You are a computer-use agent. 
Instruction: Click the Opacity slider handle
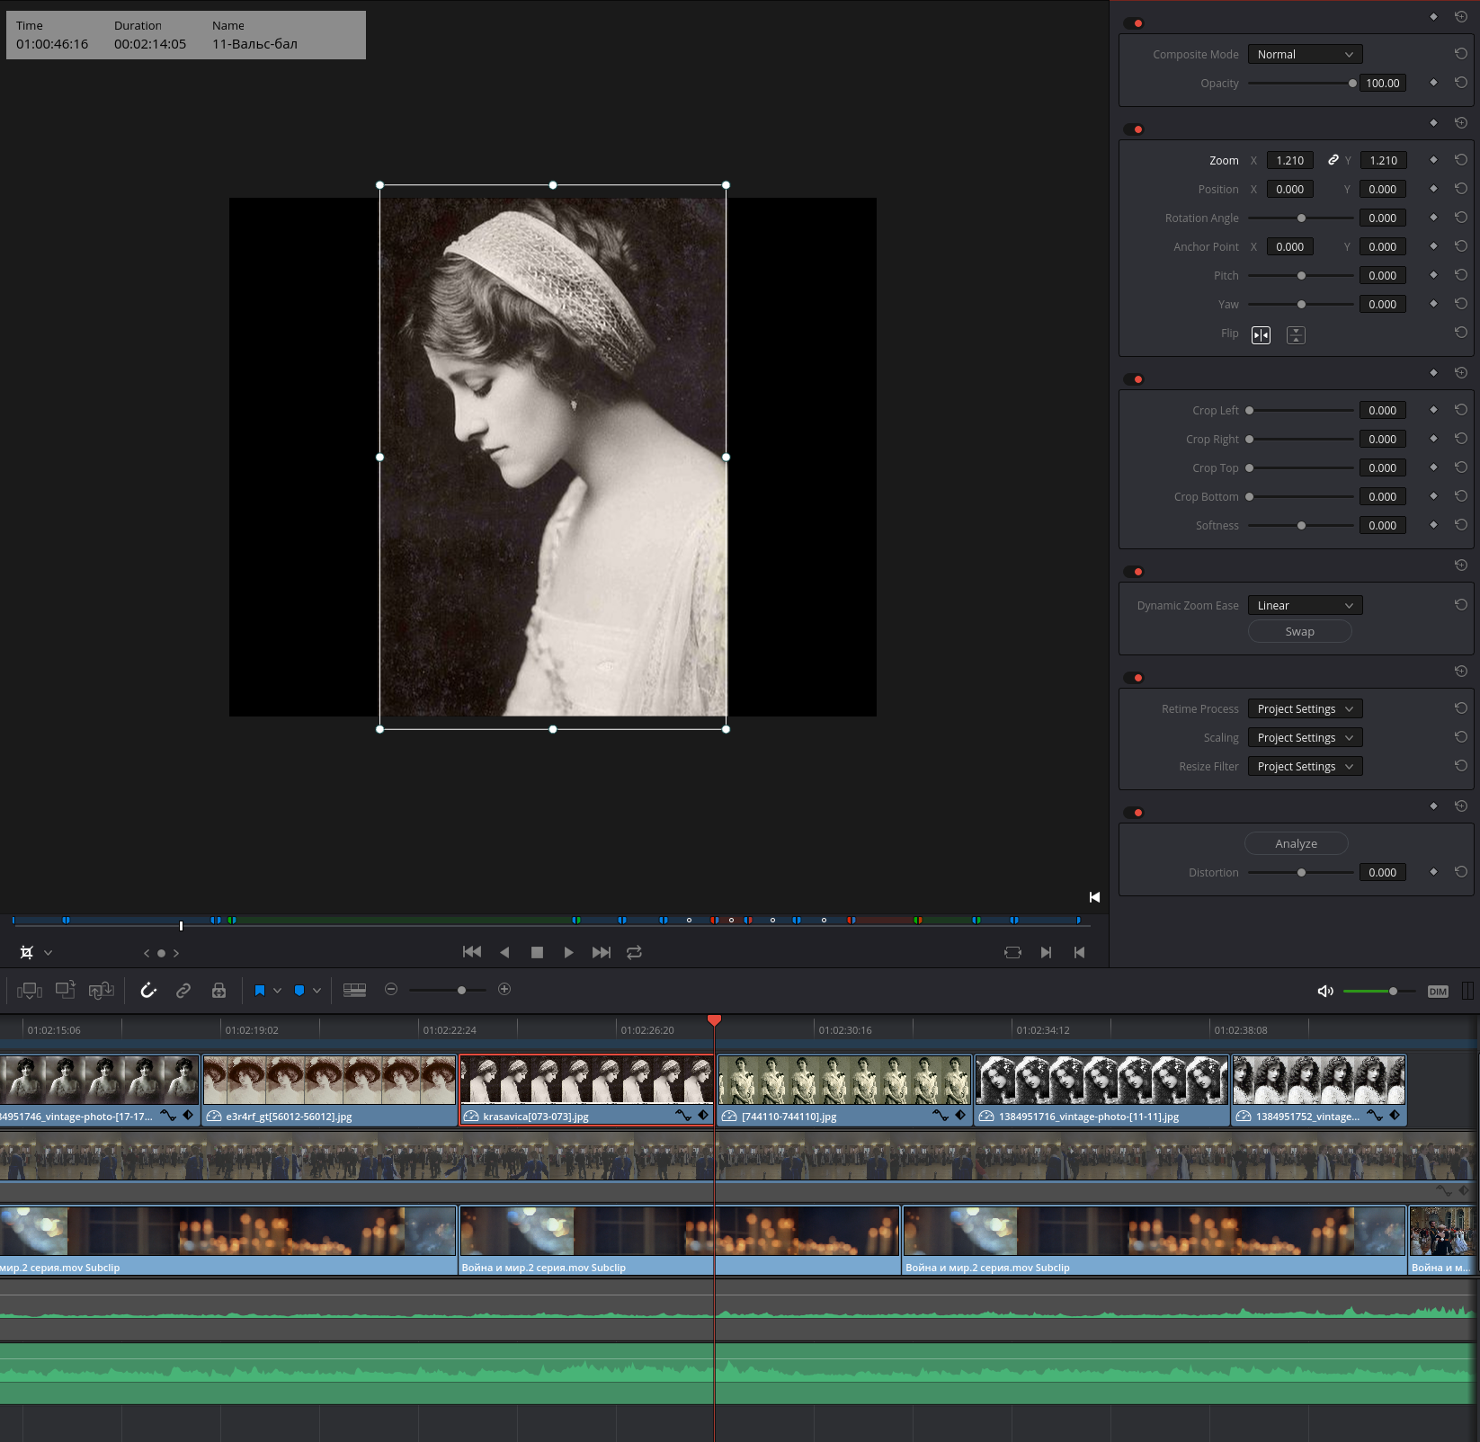click(1352, 83)
